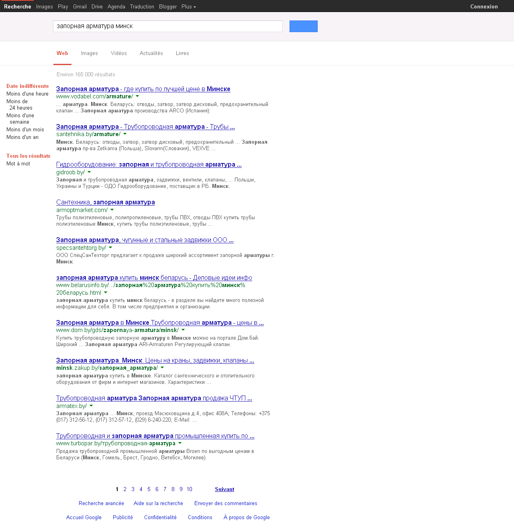
Task: Open Aide sur la recherche link
Action: click(x=158, y=503)
